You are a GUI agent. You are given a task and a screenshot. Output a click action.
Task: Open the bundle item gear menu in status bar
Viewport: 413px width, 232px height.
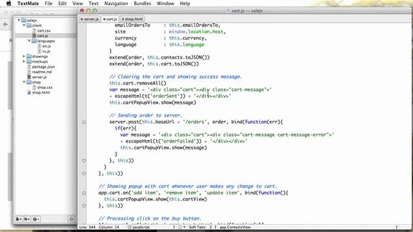182,227
